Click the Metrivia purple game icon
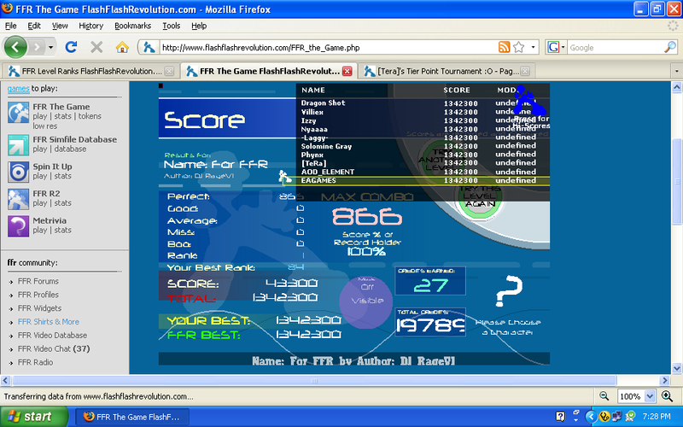This screenshot has width=683, height=427. coord(19,225)
